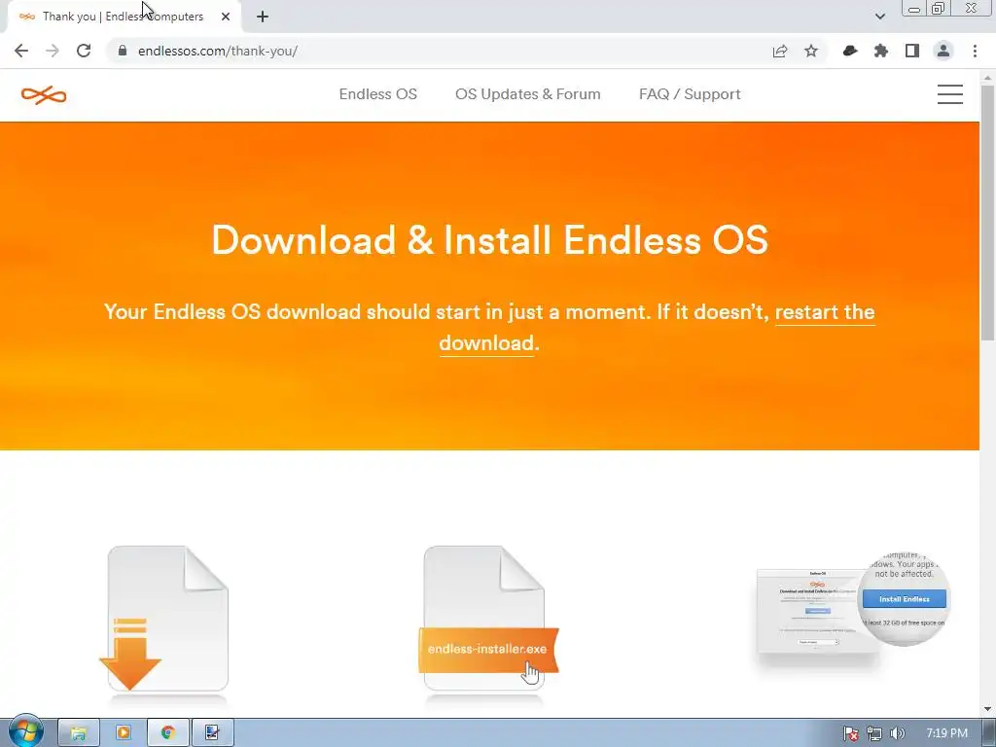This screenshot has height=747, width=996.
Task: Open the media player taskbar icon
Action: click(x=124, y=733)
